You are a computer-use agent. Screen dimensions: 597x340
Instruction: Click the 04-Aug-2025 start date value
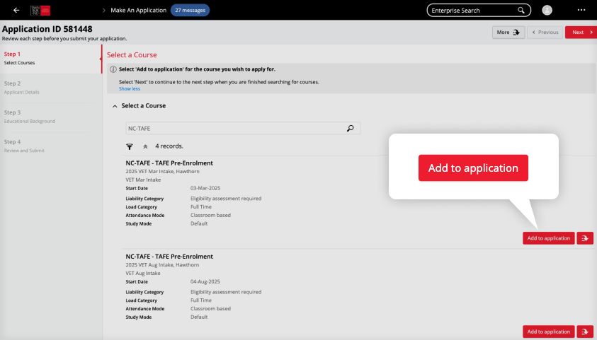click(x=205, y=281)
